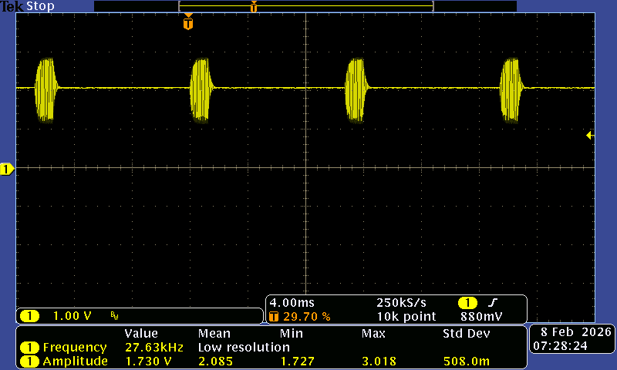This screenshot has height=370, width=617.
Task: Click the trigger level arrow on right edge
Action: [x=590, y=136]
